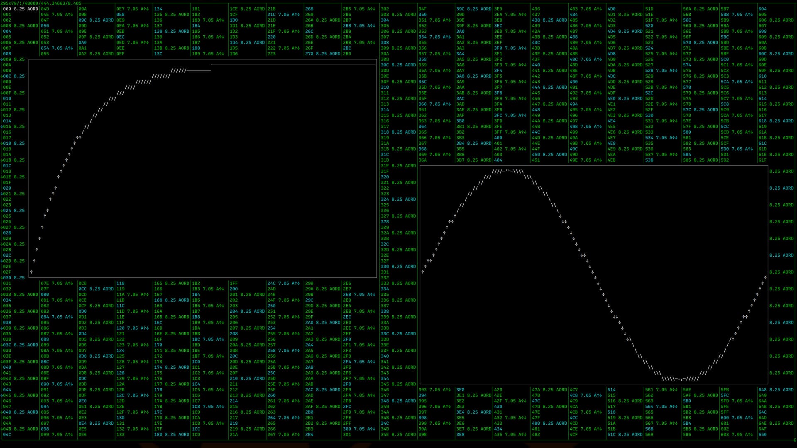Viewport: 797px width, 448px height.
Task: Select the cyan row 1D4 entry
Action: [247, 42]
